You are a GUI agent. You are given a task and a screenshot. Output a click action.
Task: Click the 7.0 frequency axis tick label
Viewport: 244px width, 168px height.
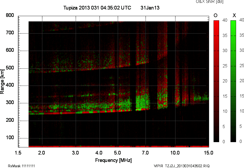pos(146,153)
